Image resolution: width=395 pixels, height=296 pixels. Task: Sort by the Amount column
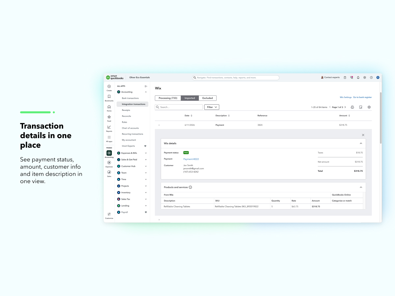(345, 115)
